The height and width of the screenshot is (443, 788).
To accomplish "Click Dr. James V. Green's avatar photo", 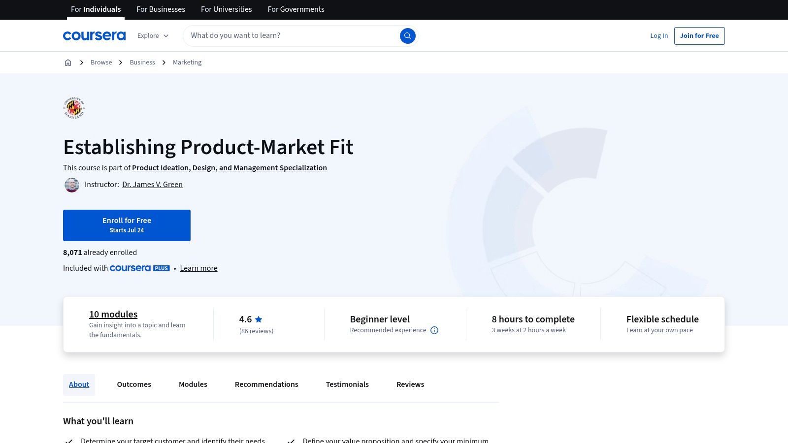I will click(x=72, y=185).
